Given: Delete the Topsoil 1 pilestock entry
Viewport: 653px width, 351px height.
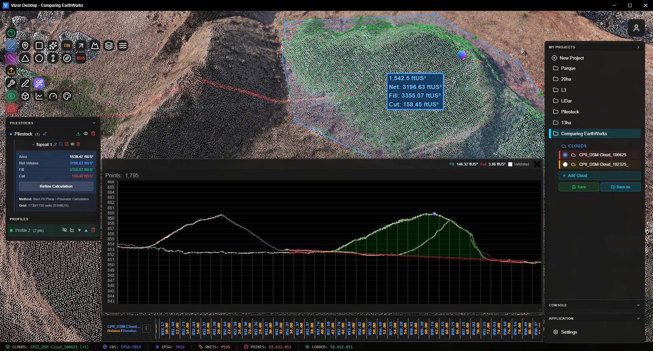Looking at the screenshot, I should pyautogui.click(x=78, y=144).
